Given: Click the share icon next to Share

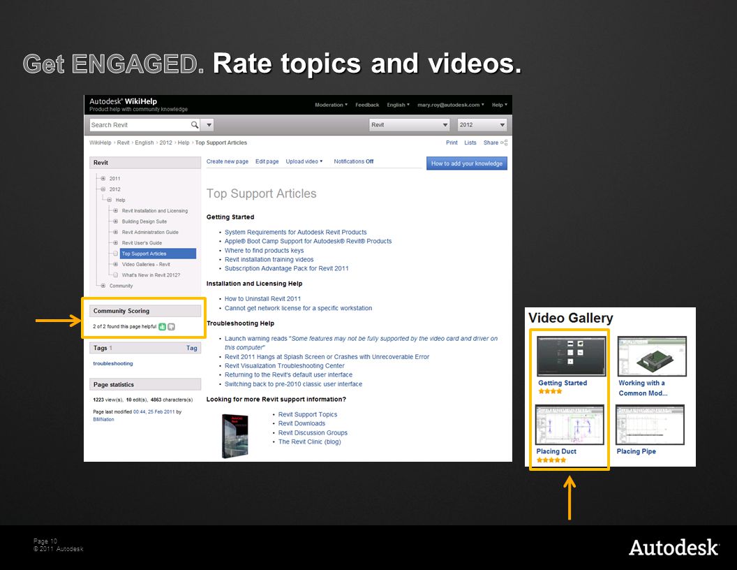Looking at the screenshot, I should click(504, 142).
